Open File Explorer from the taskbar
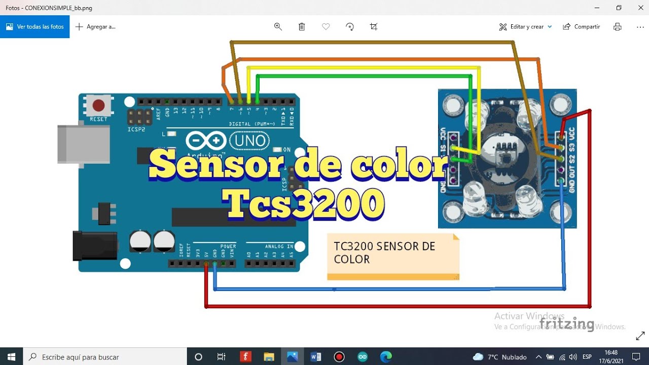The height and width of the screenshot is (365, 649). tap(269, 357)
